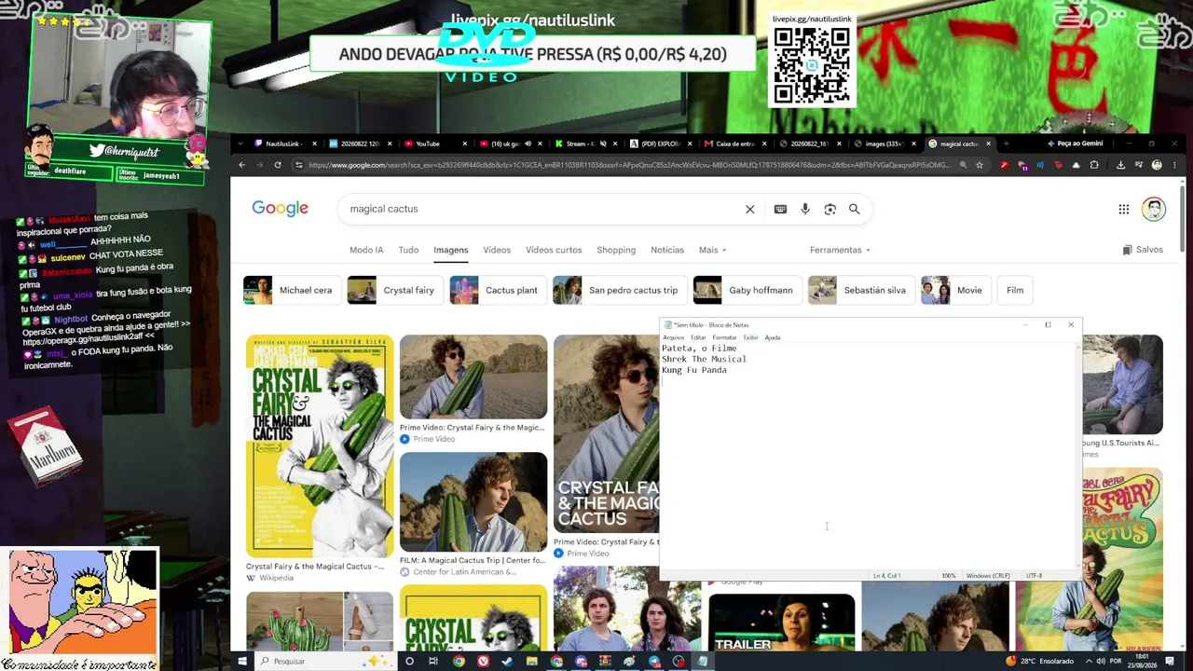Open a new Chrome tab
The image size is (1193, 671).
pyautogui.click(x=1006, y=144)
